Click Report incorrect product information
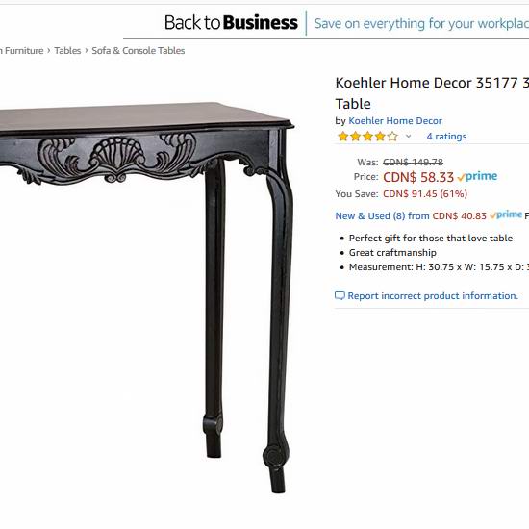 point(433,296)
